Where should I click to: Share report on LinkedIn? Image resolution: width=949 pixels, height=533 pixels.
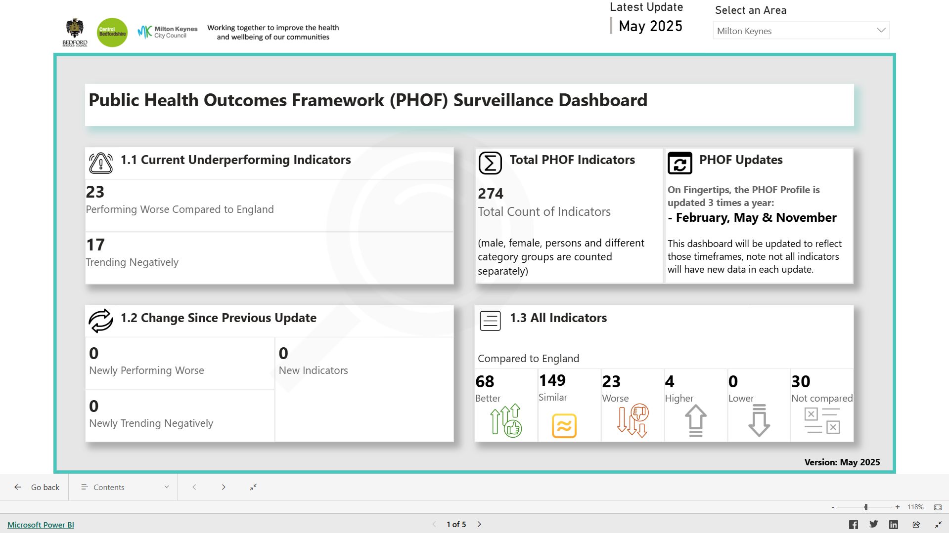point(894,525)
